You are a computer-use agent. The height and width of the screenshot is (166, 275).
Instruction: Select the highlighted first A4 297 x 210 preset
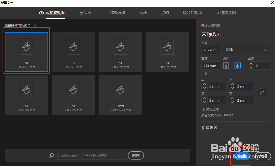click(x=26, y=52)
